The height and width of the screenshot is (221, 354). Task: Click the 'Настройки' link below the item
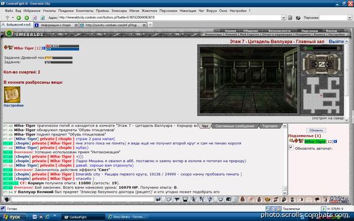[x=14, y=105]
